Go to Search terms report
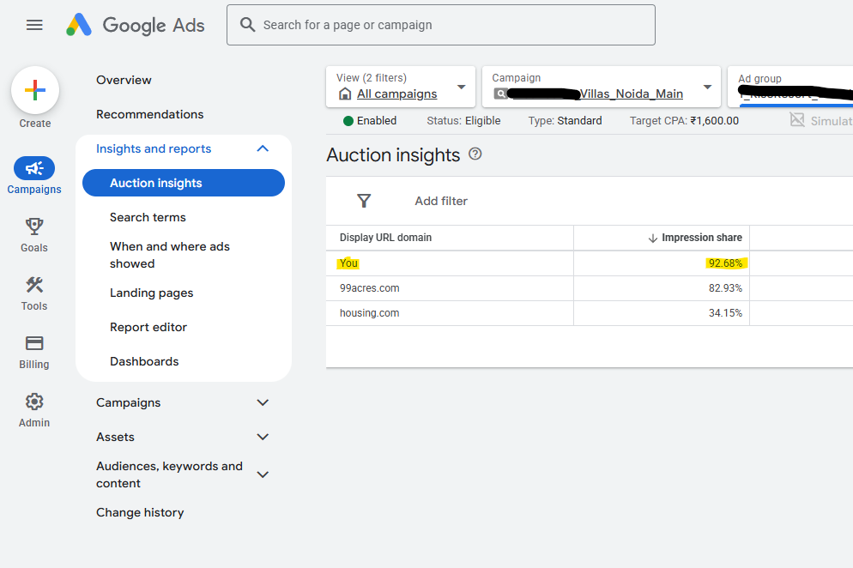 click(148, 217)
